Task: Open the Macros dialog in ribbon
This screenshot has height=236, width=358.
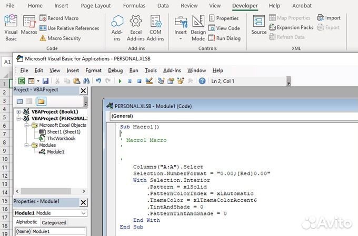Action: click(x=29, y=25)
